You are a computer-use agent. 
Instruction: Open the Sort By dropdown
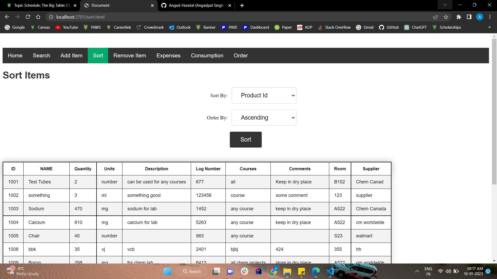pos(264,95)
